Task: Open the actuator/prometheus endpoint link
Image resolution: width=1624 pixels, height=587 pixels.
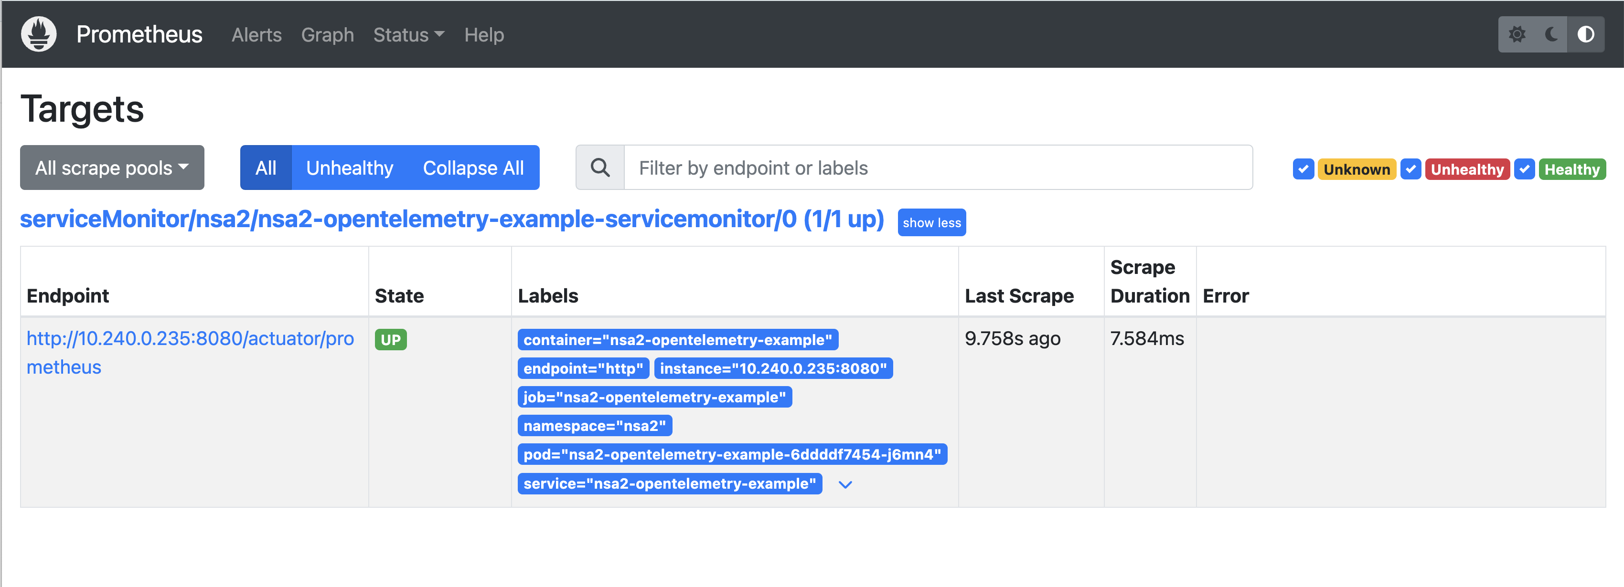Action: 190,353
